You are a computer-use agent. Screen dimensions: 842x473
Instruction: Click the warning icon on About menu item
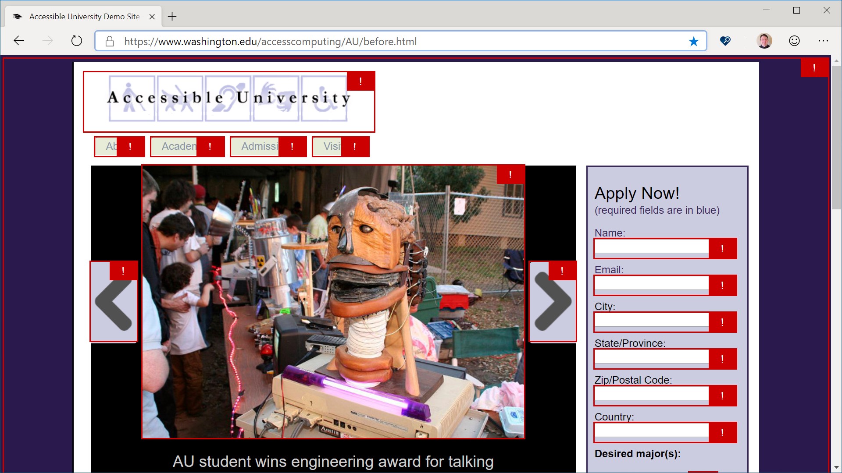130,146
